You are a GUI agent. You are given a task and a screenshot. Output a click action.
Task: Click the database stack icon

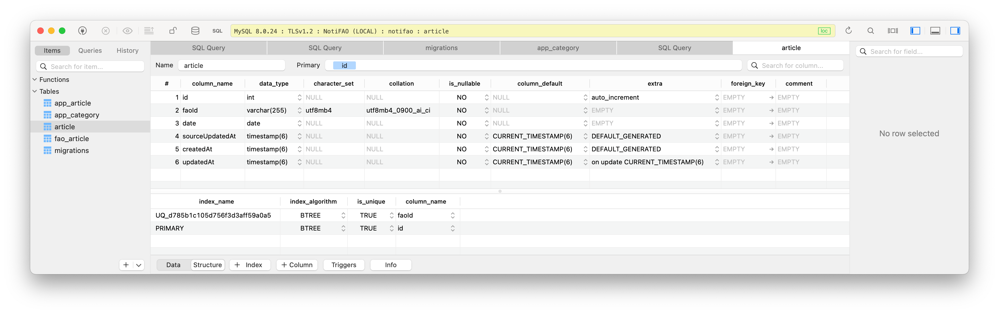coord(195,30)
